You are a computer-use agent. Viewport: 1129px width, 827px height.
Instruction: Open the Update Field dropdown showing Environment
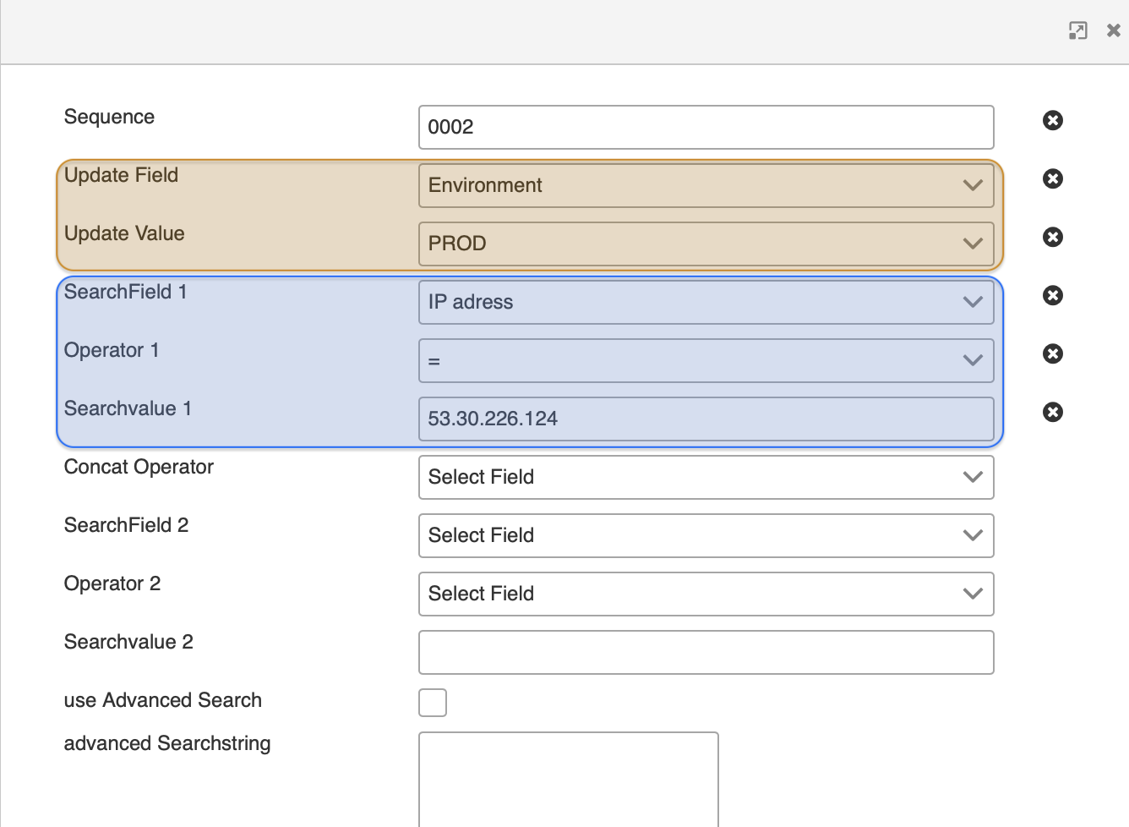pyautogui.click(x=706, y=185)
